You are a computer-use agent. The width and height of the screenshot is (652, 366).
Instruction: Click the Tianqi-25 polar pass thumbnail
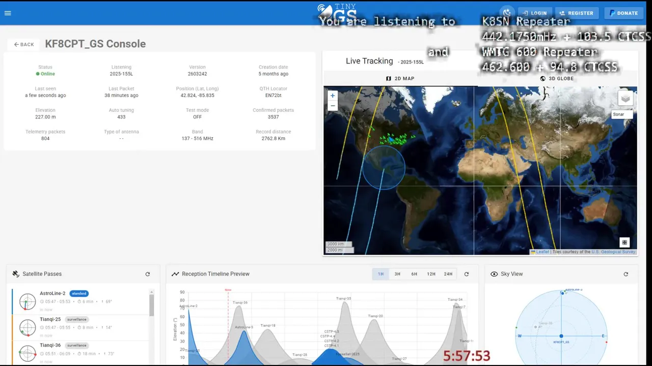pos(28,327)
